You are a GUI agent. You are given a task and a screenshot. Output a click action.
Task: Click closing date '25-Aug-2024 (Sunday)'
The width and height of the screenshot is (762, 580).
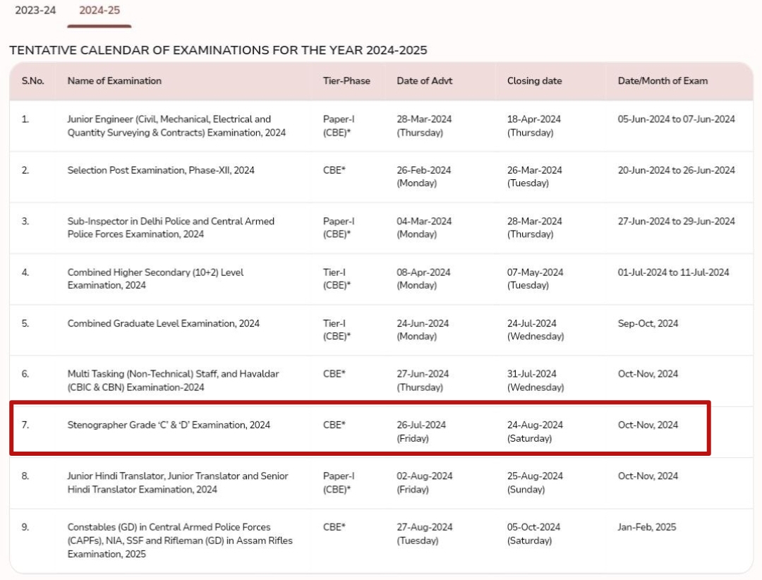tap(535, 483)
